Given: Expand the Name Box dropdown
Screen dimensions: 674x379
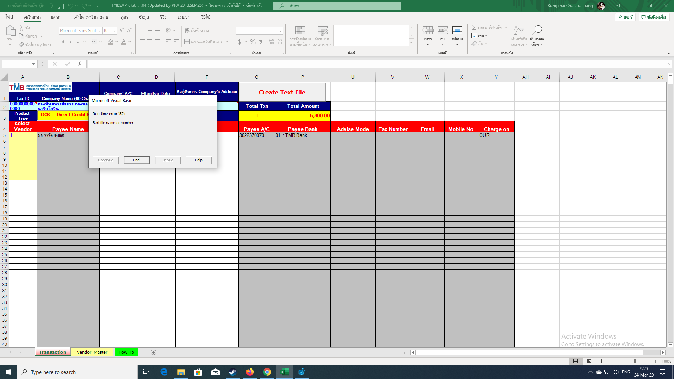Looking at the screenshot, I should click(33, 64).
